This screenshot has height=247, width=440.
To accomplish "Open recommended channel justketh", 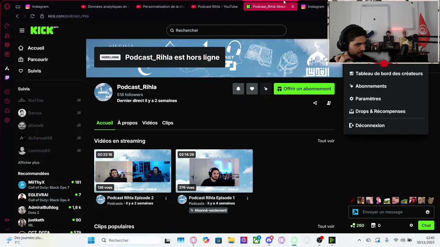I will point(49,222).
